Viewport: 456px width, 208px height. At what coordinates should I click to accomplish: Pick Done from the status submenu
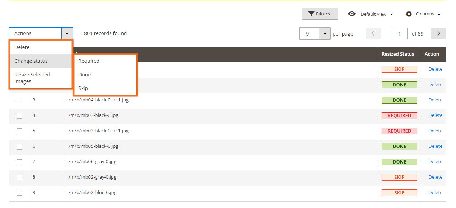84,74
